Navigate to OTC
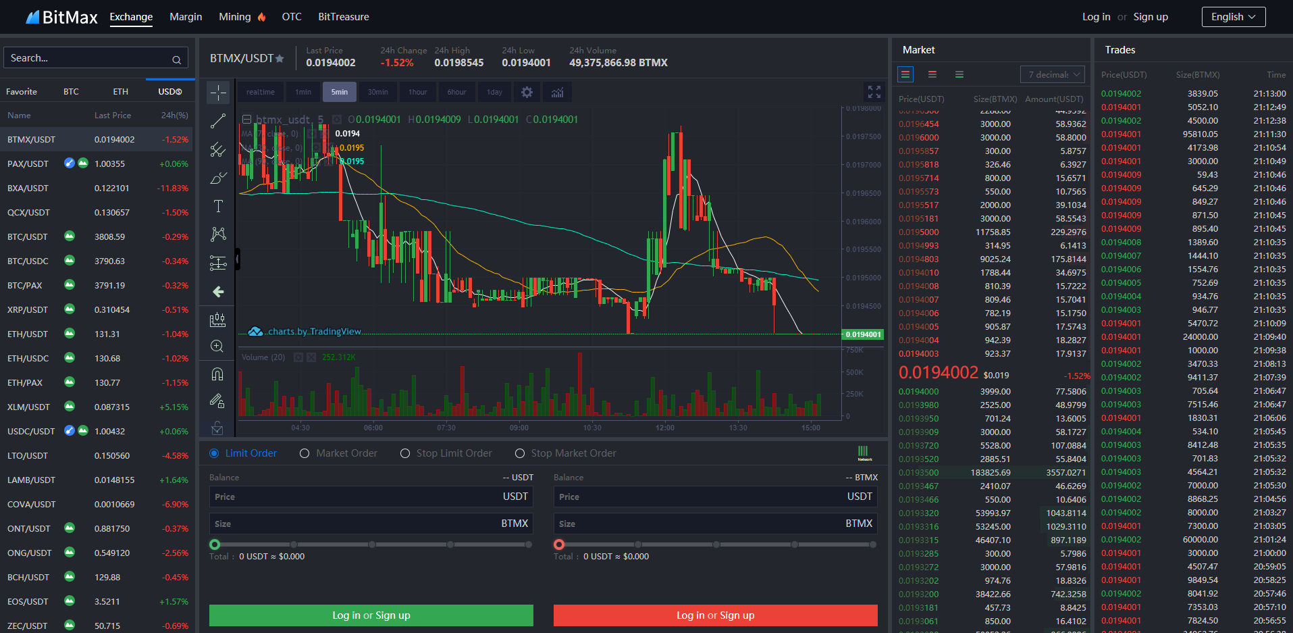The height and width of the screenshot is (633, 1293). [x=292, y=17]
